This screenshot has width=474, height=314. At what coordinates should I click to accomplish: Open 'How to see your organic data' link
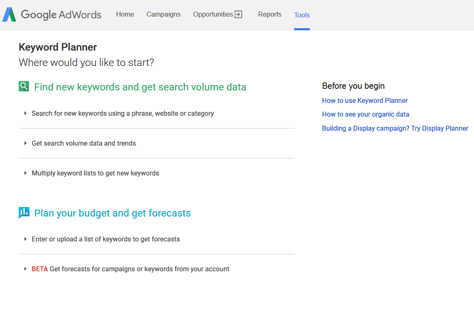[x=365, y=114]
